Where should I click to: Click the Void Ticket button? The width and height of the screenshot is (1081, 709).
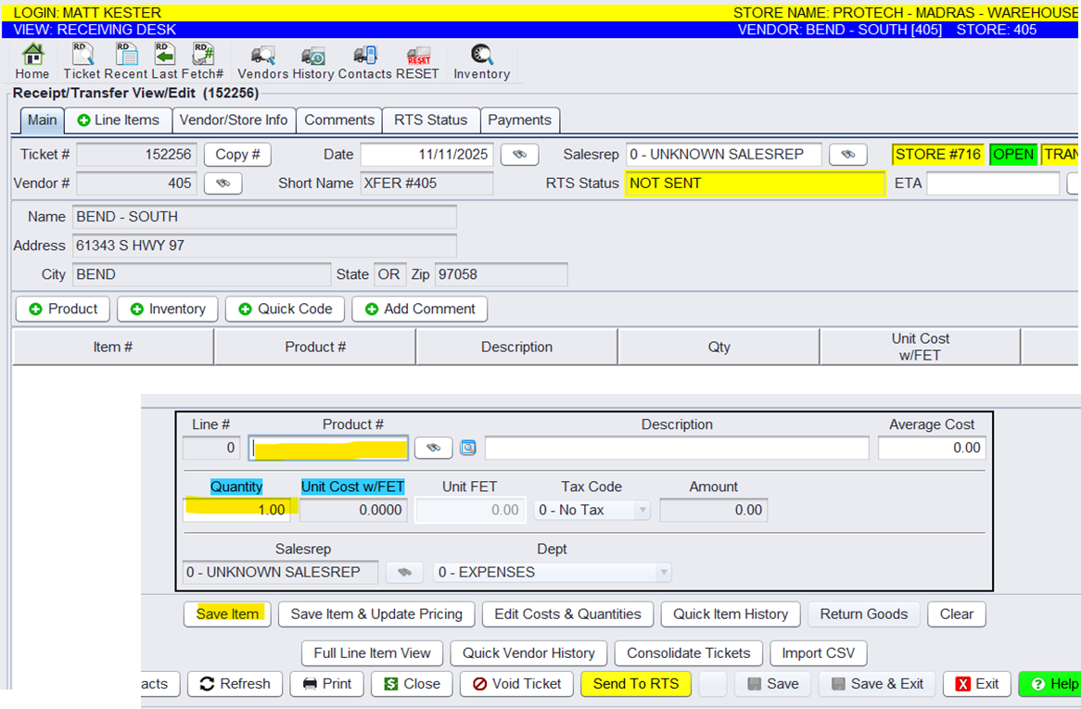tap(517, 684)
